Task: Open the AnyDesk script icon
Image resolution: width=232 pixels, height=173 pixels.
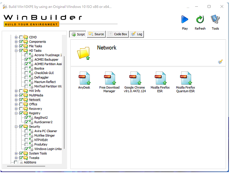Action: (84, 78)
